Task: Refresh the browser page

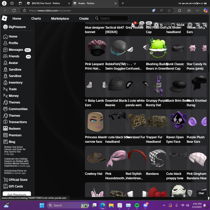Action: 14,10
